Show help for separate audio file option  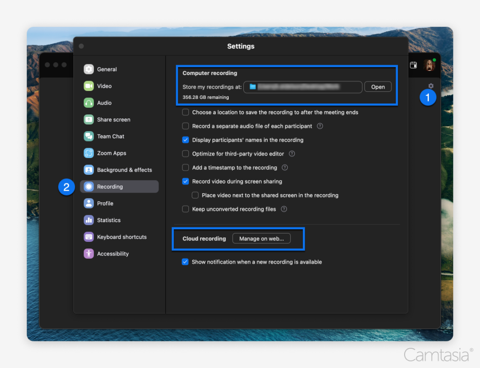click(320, 126)
